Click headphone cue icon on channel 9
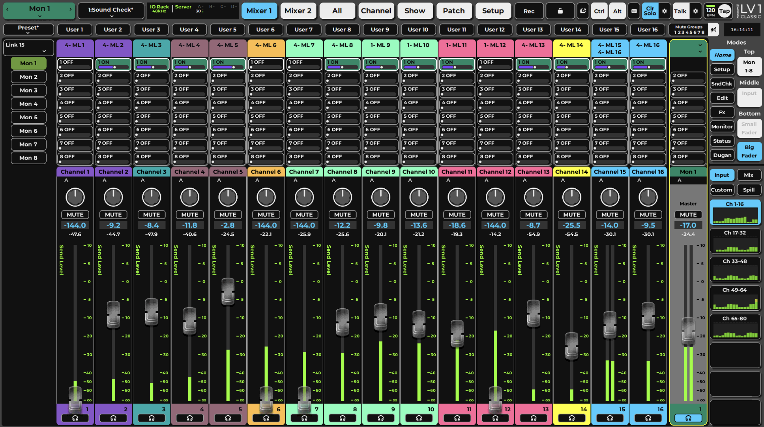The height and width of the screenshot is (427, 764). pyautogui.click(x=381, y=418)
